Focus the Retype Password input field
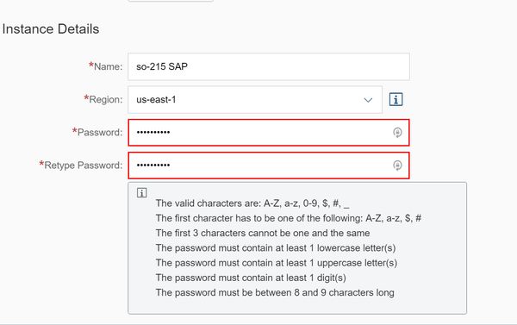Image resolution: width=517 pixels, height=325 pixels. click(269, 165)
